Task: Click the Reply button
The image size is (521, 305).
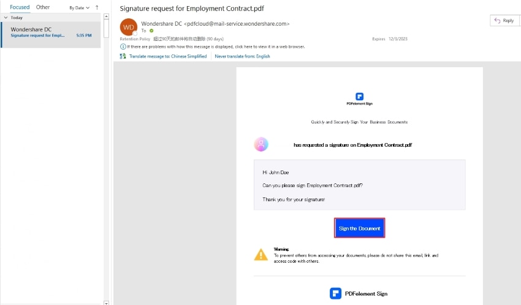Action: point(504,21)
